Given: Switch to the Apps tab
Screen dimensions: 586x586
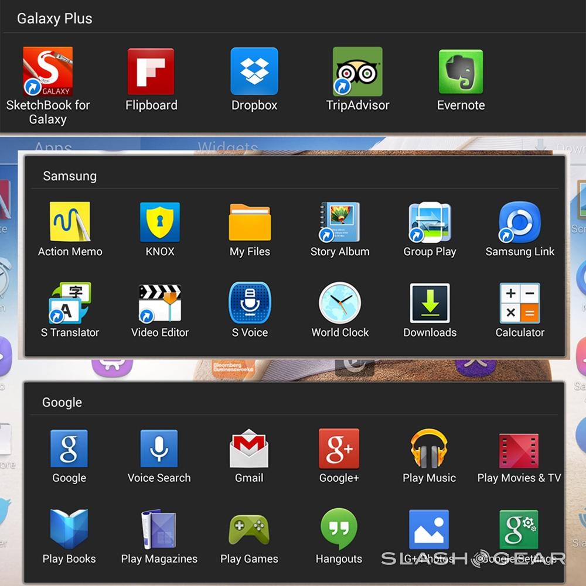Looking at the screenshot, I should coord(53,146).
